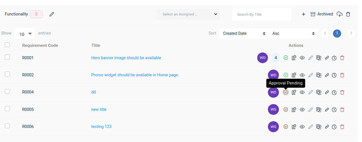Open 'Hero banner image should be available' link
The image size is (362, 142).
tap(126, 58)
